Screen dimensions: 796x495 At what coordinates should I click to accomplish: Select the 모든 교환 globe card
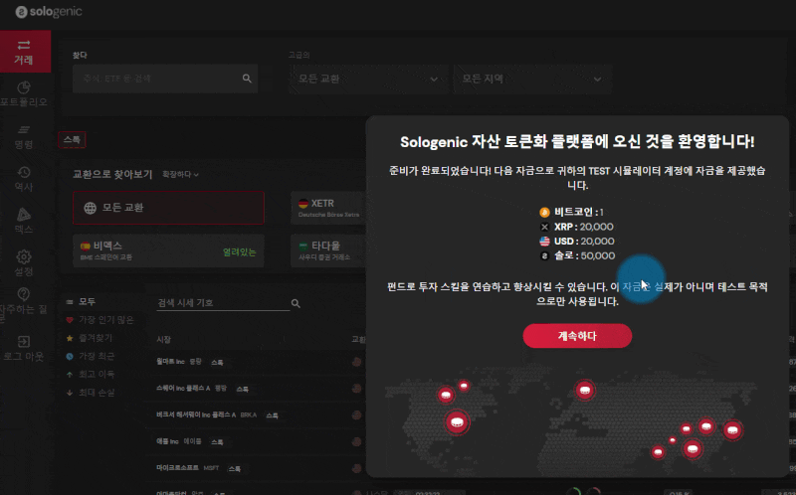coord(168,208)
